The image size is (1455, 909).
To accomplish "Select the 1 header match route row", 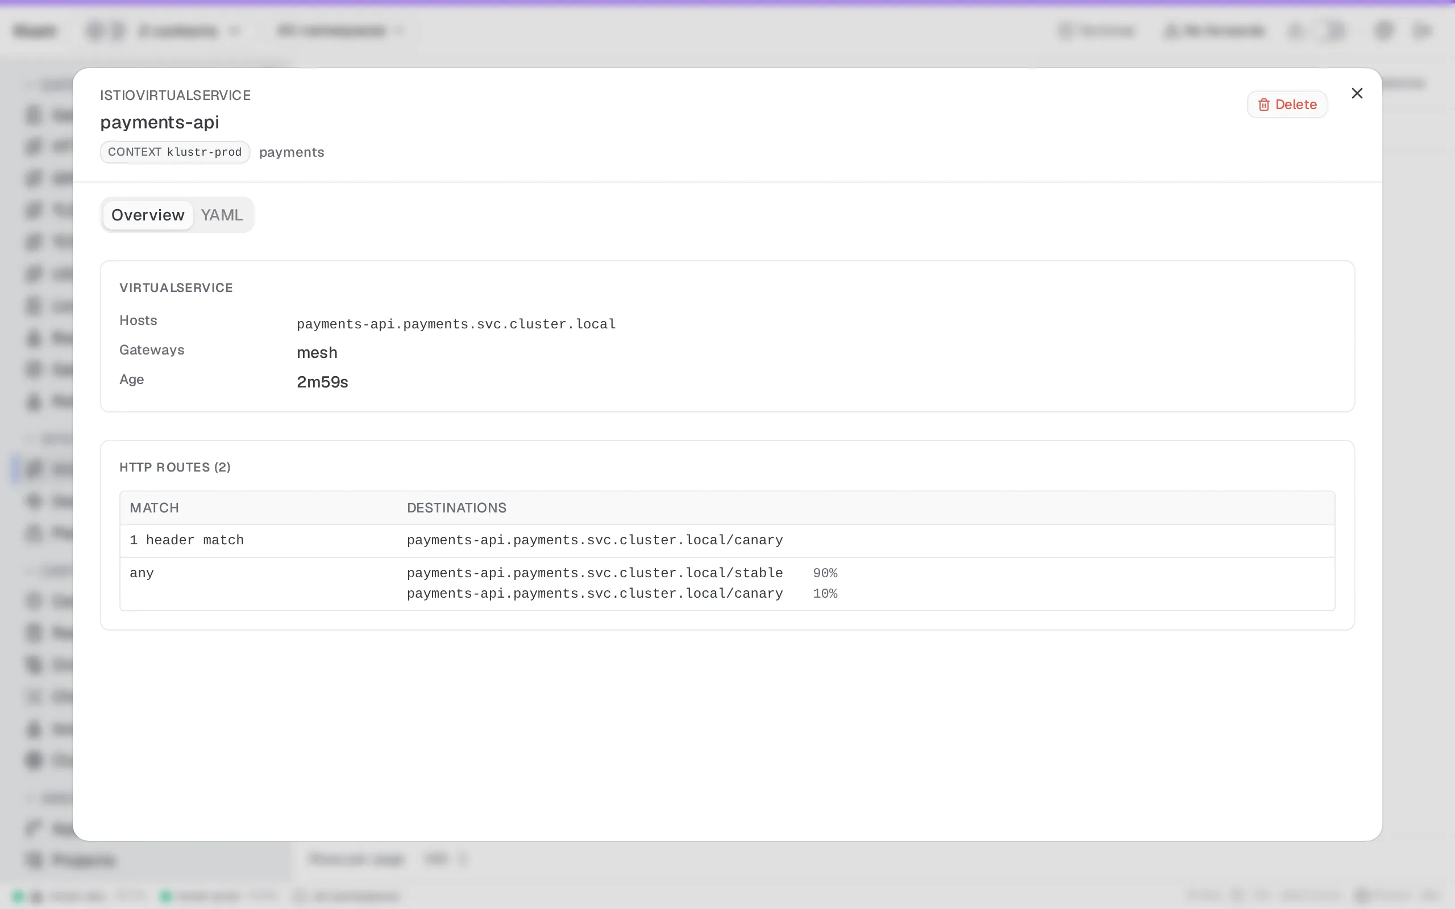I will click(727, 540).
